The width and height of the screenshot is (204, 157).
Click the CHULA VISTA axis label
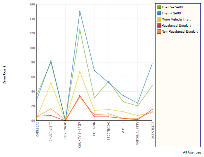click(51, 131)
